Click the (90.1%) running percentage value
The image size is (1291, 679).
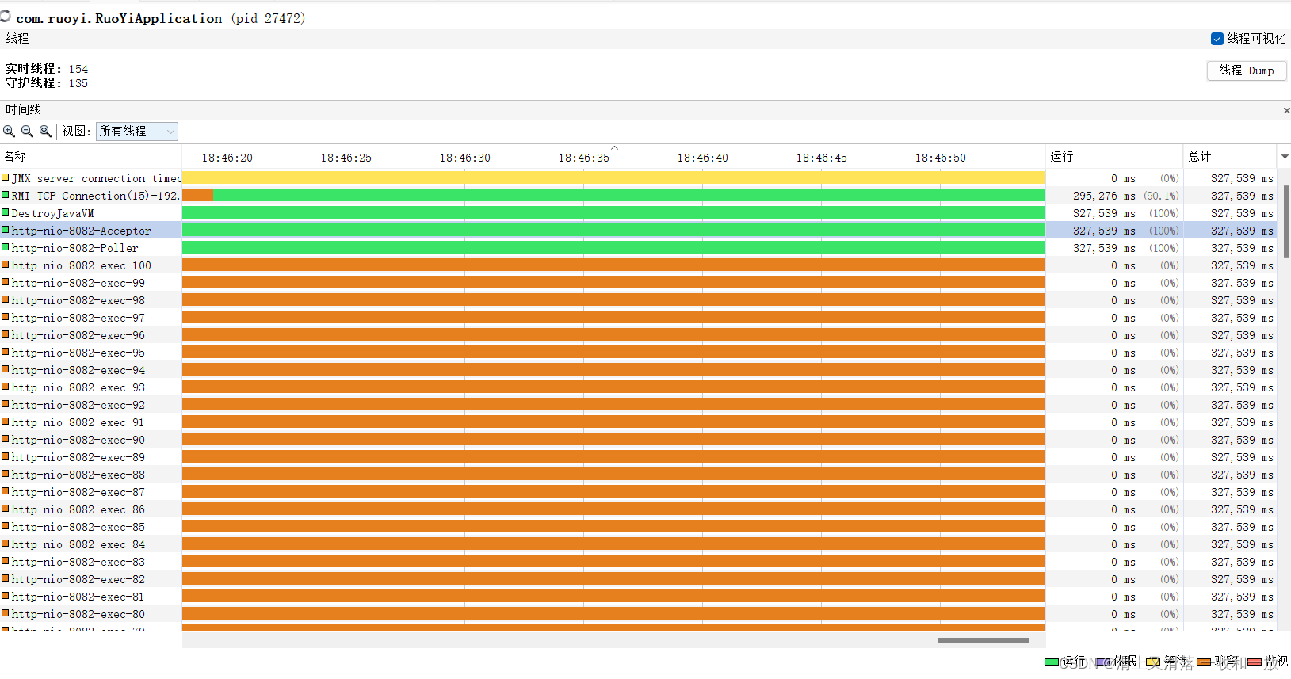pos(1161,196)
